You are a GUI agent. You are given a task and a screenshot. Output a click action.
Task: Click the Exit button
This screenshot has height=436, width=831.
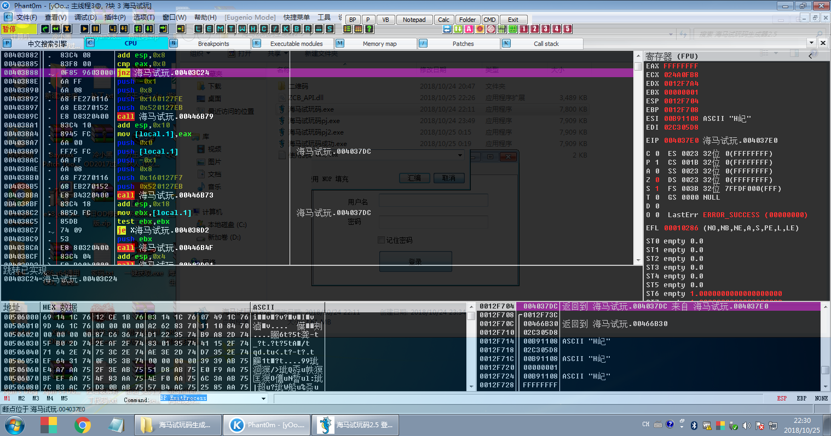point(513,20)
